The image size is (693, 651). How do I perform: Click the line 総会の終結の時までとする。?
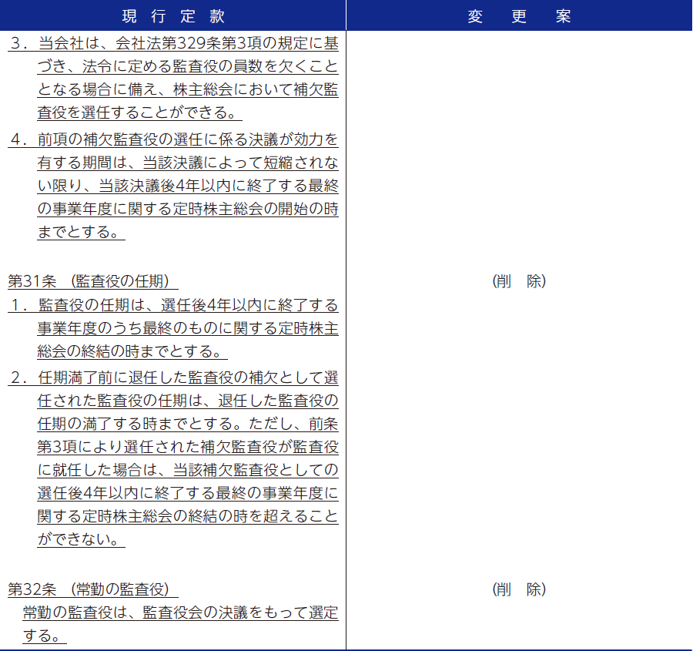point(132,351)
